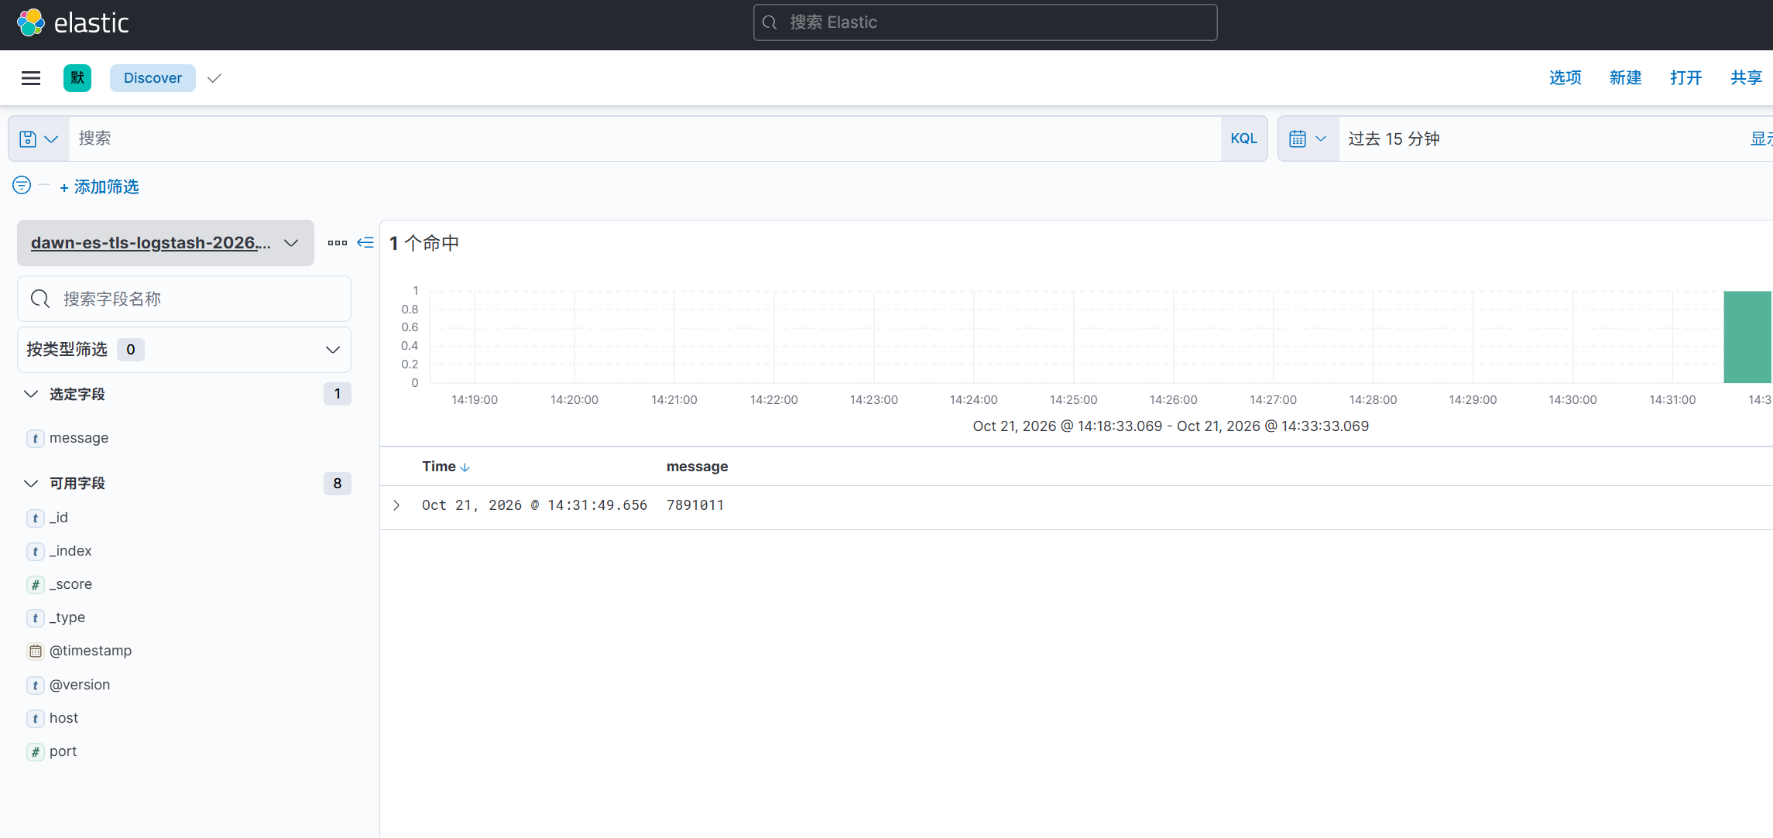This screenshot has height=838, width=1773.
Task: Click the field search magnifier icon
Action: pyautogui.click(x=40, y=299)
